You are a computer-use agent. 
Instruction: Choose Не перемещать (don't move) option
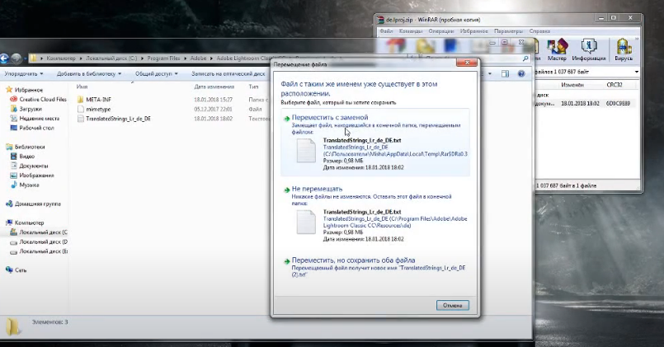(319, 189)
